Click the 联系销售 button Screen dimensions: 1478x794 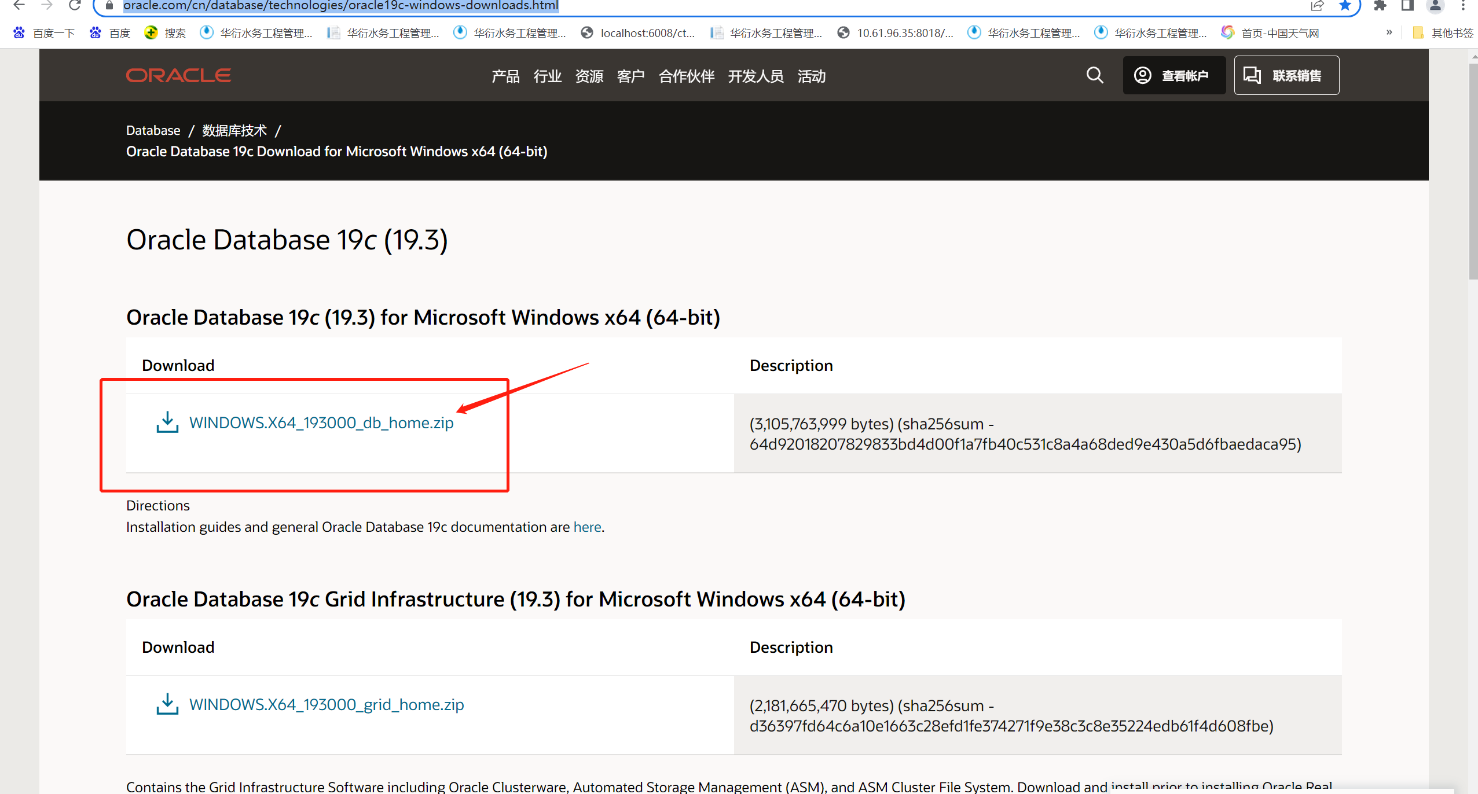point(1286,75)
